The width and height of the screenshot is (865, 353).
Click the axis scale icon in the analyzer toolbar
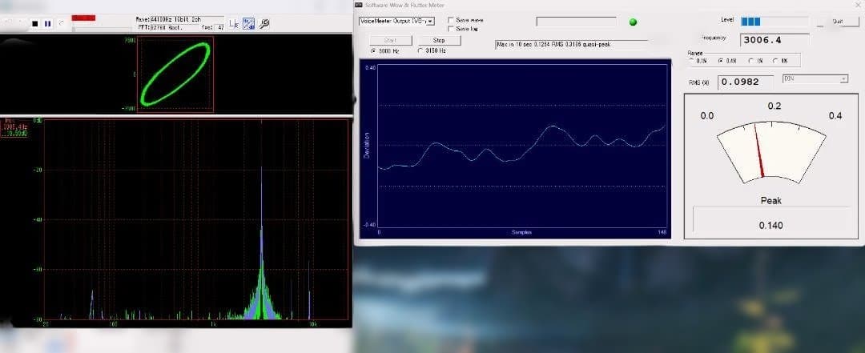click(x=234, y=23)
